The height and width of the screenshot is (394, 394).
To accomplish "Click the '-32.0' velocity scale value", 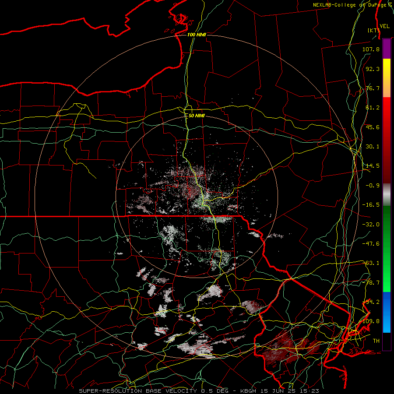I will click(x=371, y=225).
